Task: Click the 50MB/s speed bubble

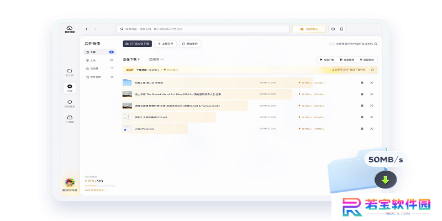Action: click(386, 160)
